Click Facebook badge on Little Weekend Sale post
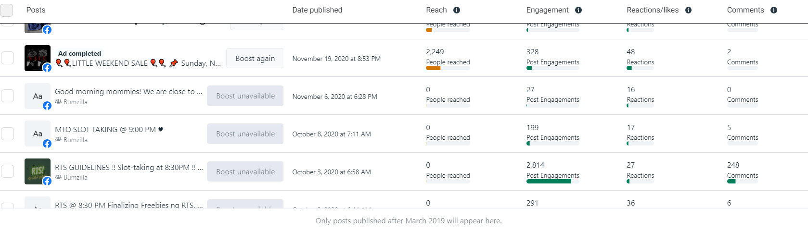 47,68
